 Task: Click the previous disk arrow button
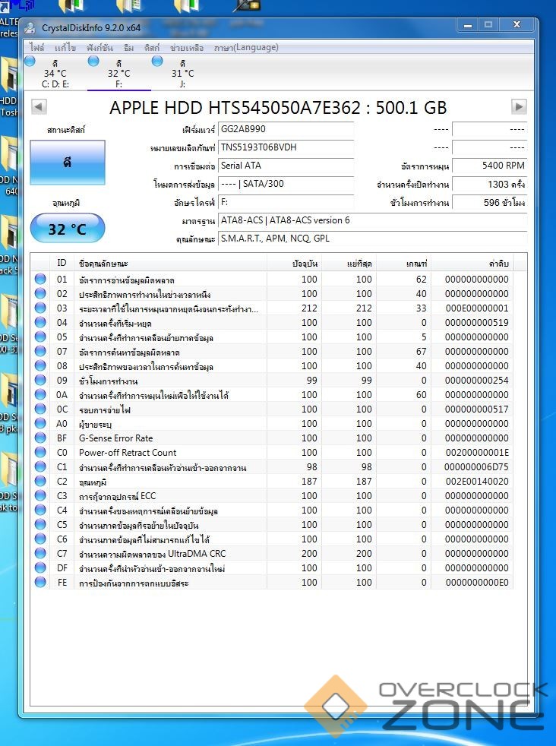point(39,107)
